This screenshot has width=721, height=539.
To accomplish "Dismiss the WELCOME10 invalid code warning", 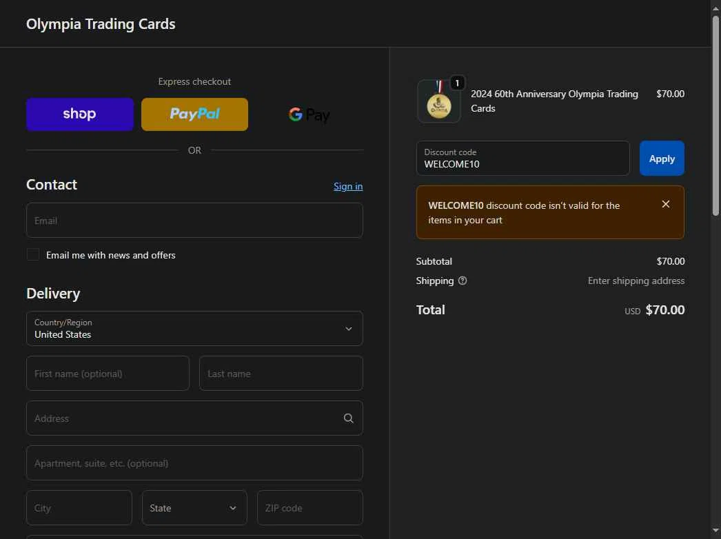I will pos(665,204).
